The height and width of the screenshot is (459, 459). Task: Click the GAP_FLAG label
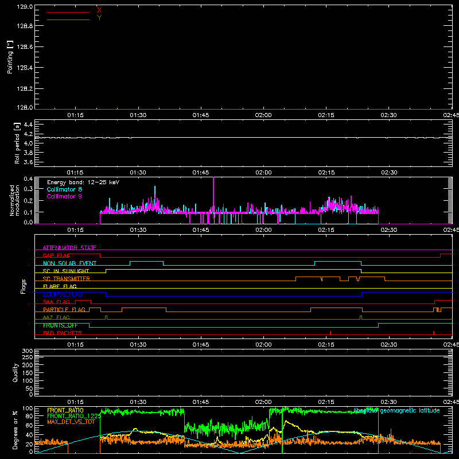point(56,255)
